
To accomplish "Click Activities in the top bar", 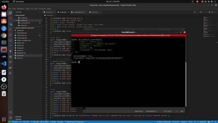I will 5,1.
